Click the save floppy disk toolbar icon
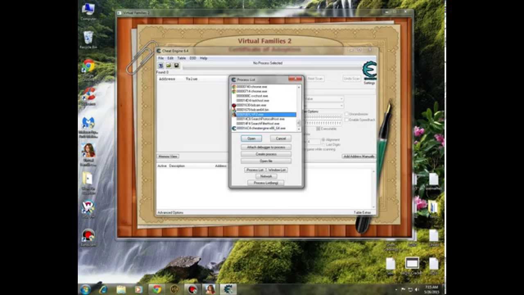Viewport: 524px width, 295px height. click(176, 66)
